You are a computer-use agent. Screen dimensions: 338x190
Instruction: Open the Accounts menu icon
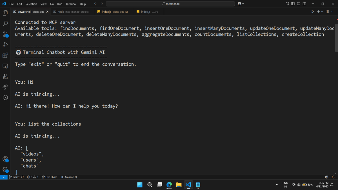(5, 159)
